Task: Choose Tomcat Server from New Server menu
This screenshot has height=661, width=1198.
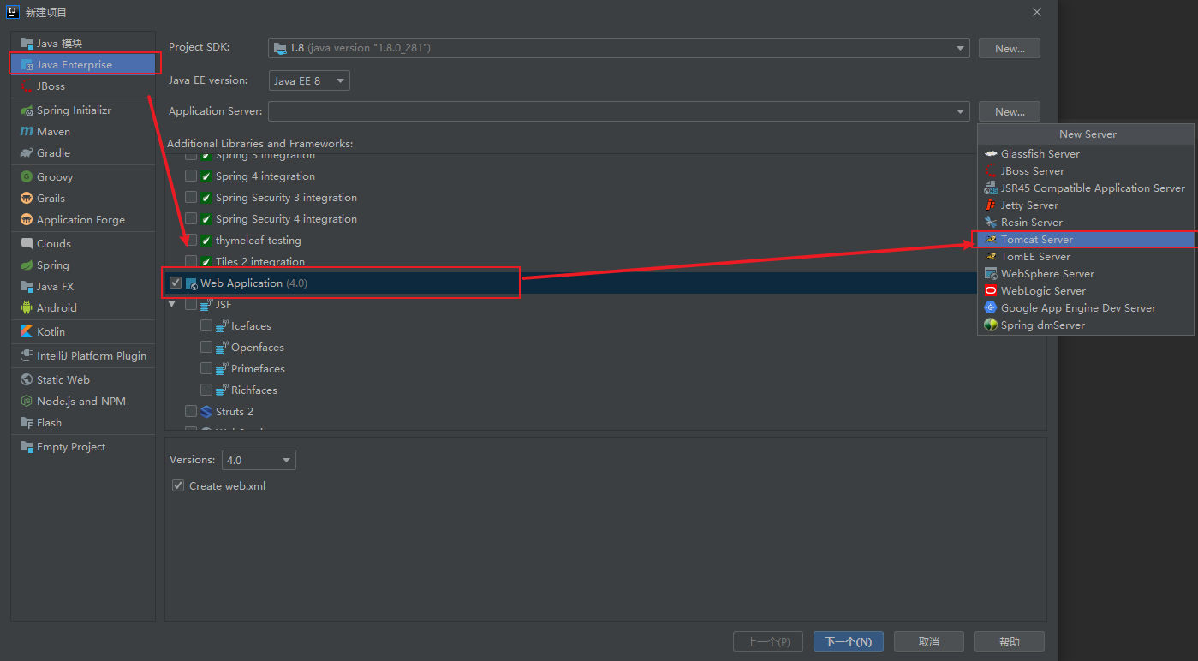Action: (1085, 239)
